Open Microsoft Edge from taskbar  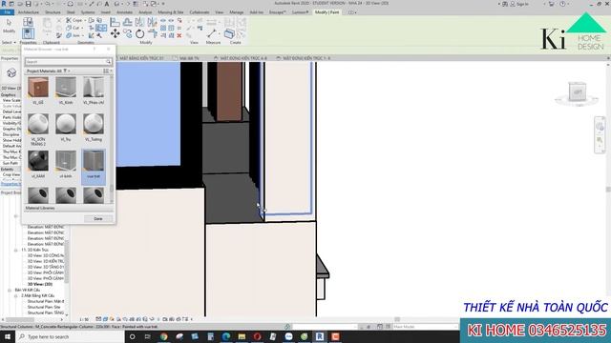pos(226,336)
